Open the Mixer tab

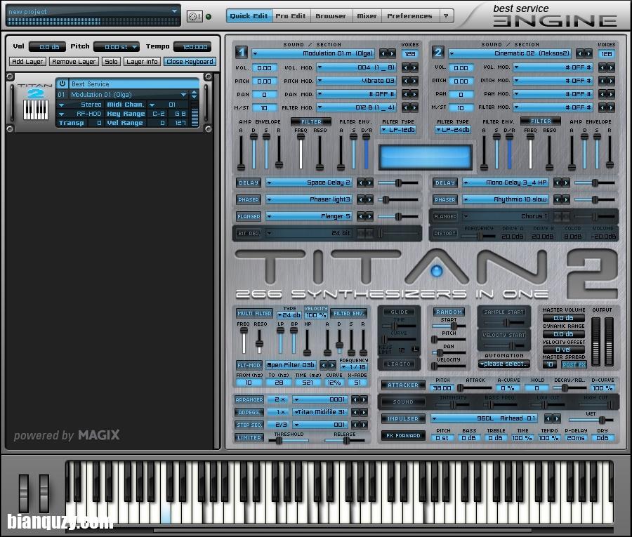367,16
